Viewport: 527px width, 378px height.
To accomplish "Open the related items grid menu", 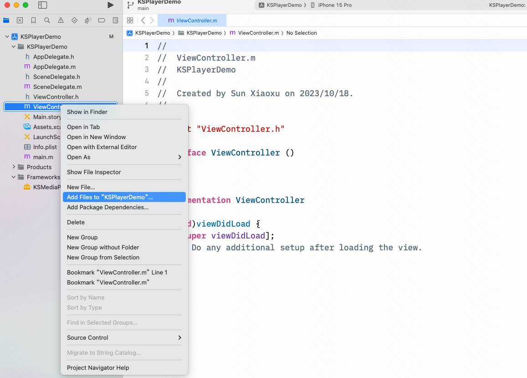I will point(130,21).
